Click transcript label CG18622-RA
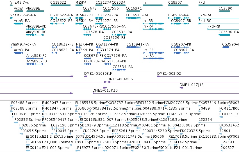The image size is (239, 152). tap(62, 15)
